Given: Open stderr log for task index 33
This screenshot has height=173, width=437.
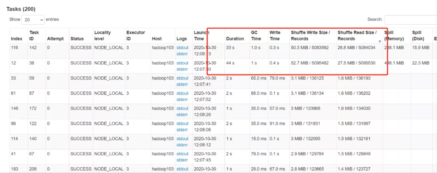Looking at the screenshot, I should pyautogui.click(x=182, y=84).
